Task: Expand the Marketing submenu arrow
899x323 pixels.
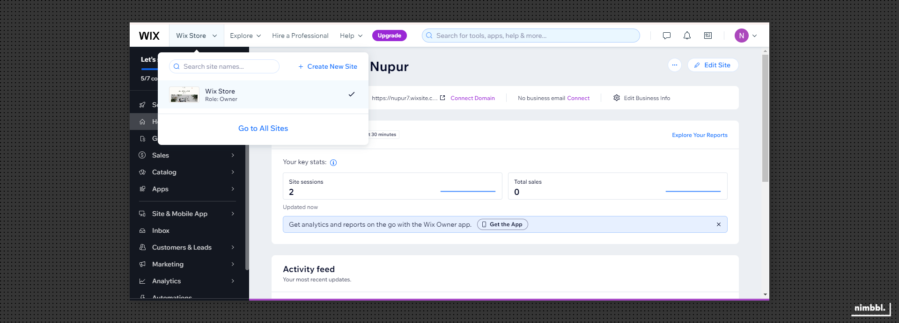Action: (x=233, y=264)
